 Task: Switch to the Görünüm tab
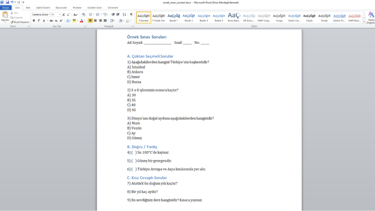point(112,7)
